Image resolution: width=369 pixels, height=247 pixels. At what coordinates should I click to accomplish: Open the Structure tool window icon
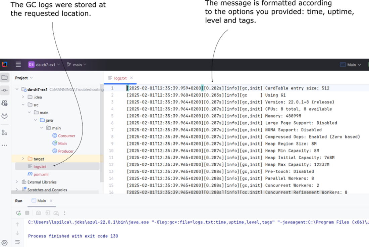[x=5, y=132]
